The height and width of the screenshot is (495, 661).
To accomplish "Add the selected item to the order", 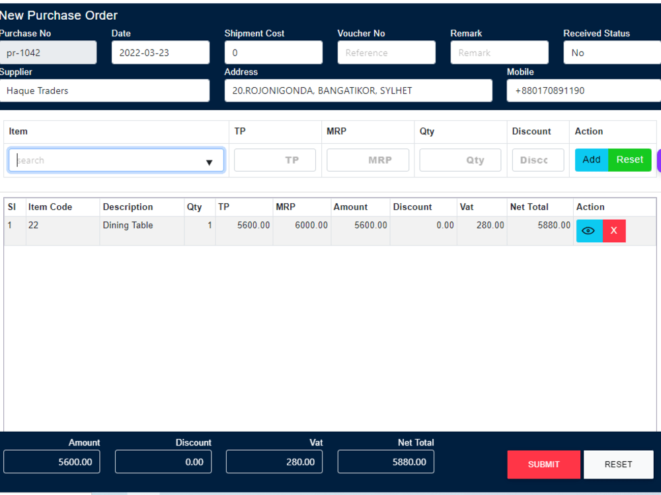I will point(591,160).
